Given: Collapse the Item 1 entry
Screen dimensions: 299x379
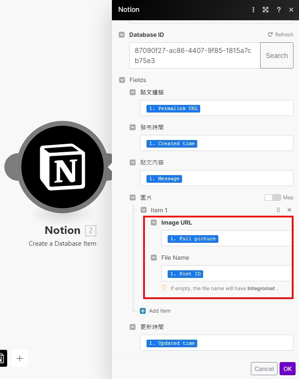Looking at the screenshot, I should tap(144, 210).
